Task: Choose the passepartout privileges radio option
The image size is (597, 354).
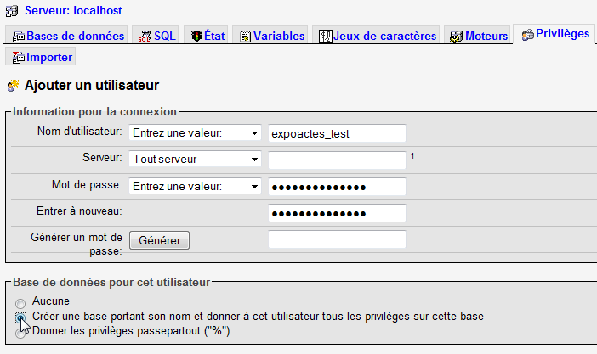Action: [20, 332]
